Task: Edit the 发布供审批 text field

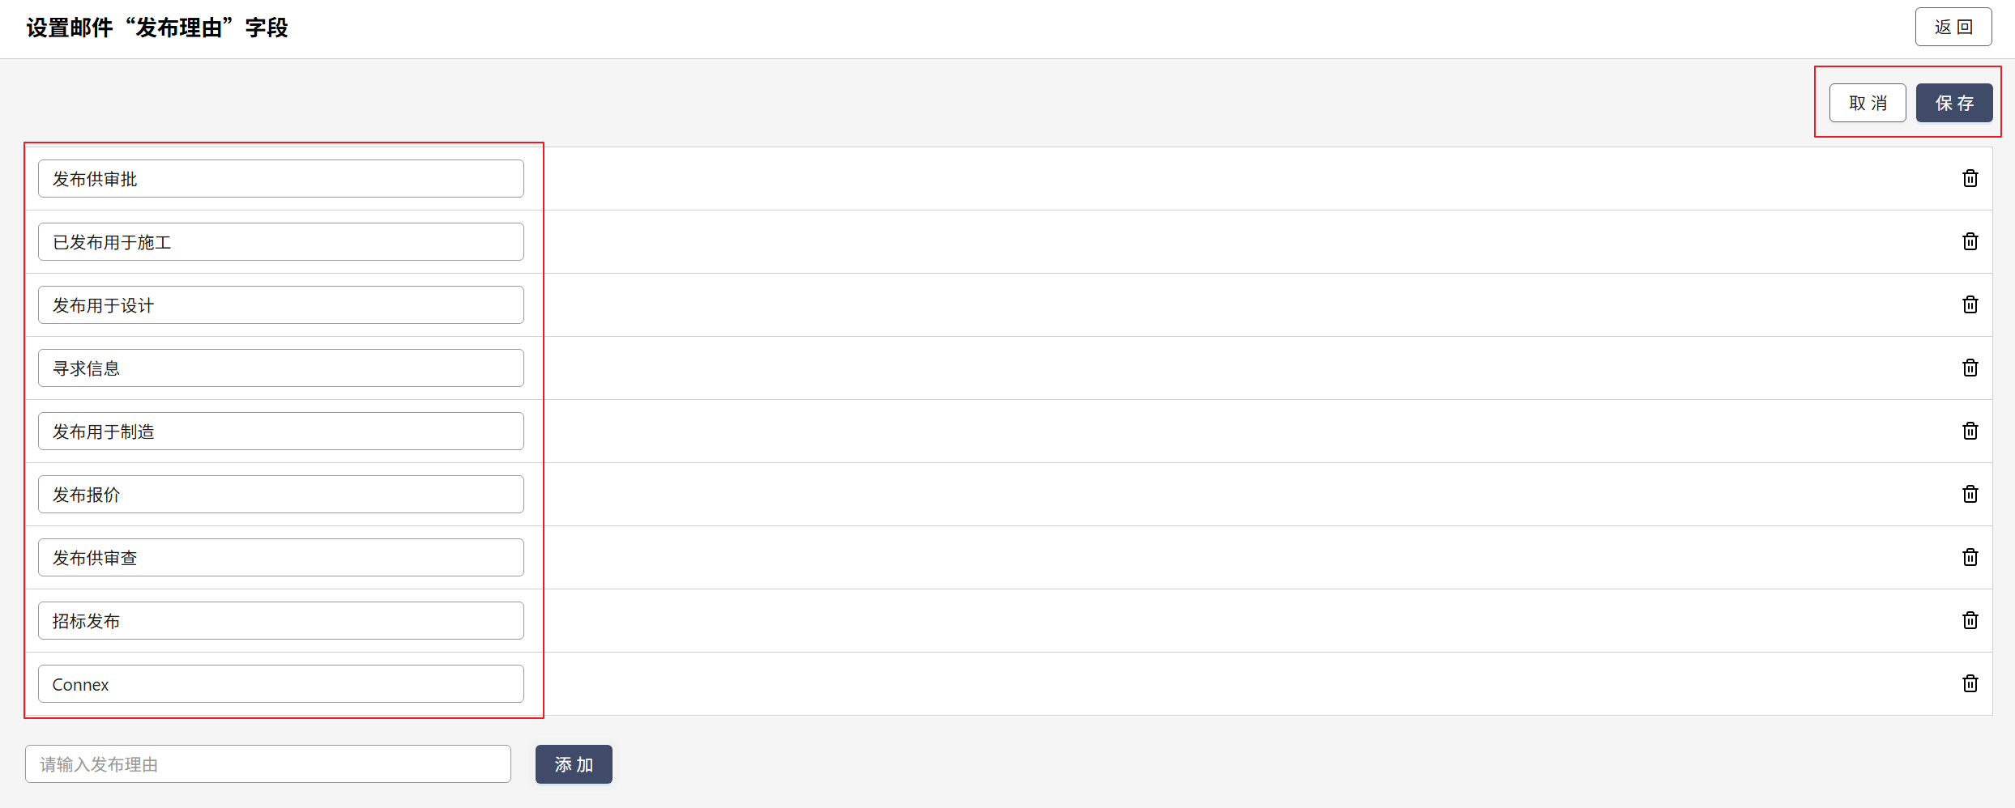Action: (280, 179)
